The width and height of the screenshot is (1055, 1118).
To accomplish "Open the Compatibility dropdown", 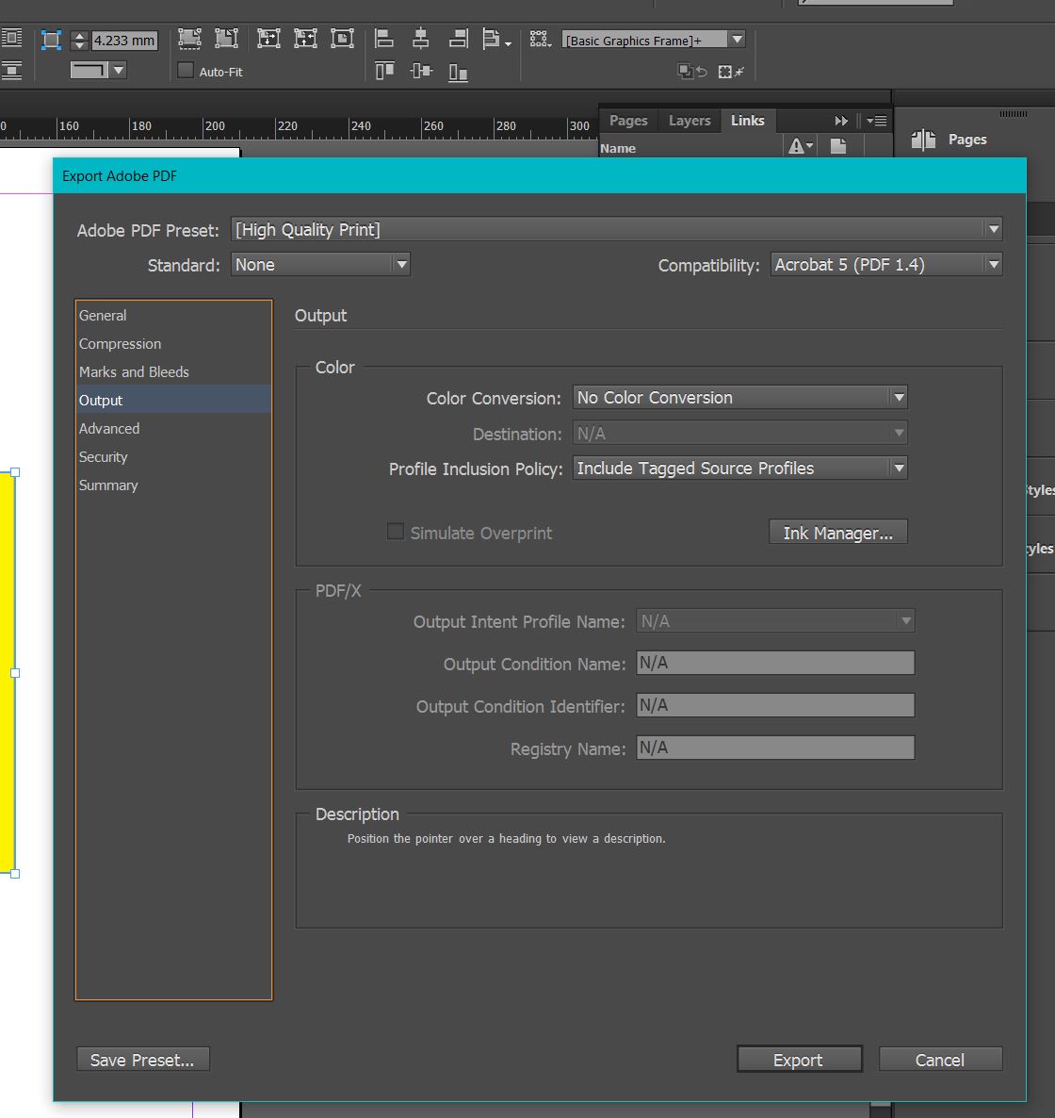I will pos(885,265).
